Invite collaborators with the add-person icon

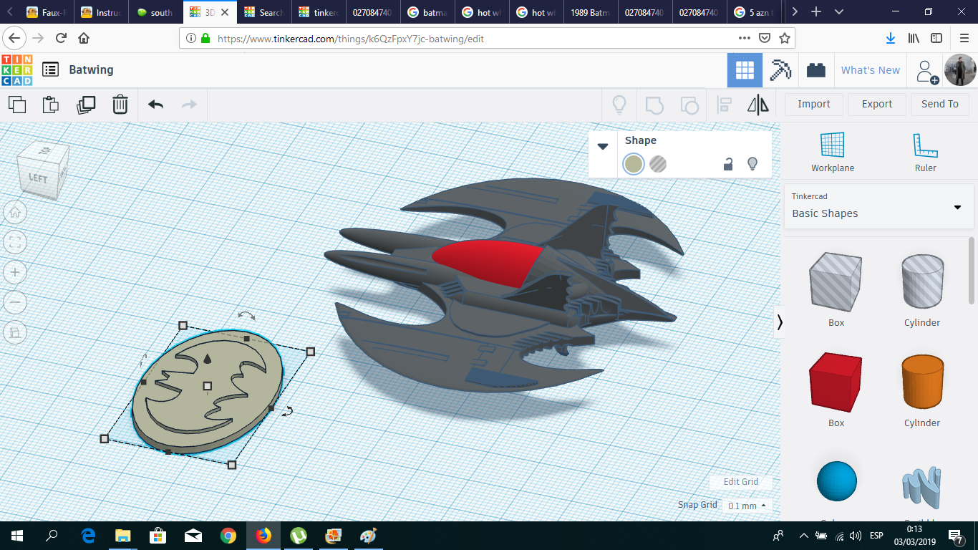pyautogui.click(x=926, y=71)
